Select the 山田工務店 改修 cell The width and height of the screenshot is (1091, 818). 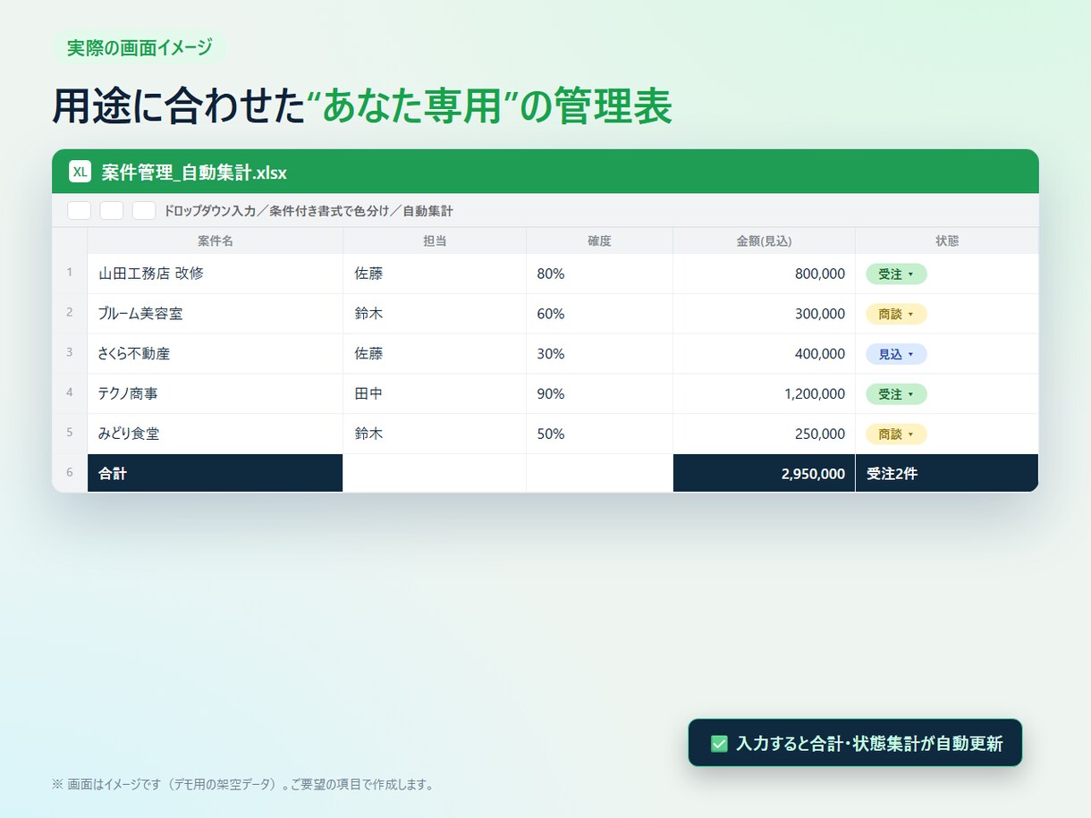(x=216, y=274)
